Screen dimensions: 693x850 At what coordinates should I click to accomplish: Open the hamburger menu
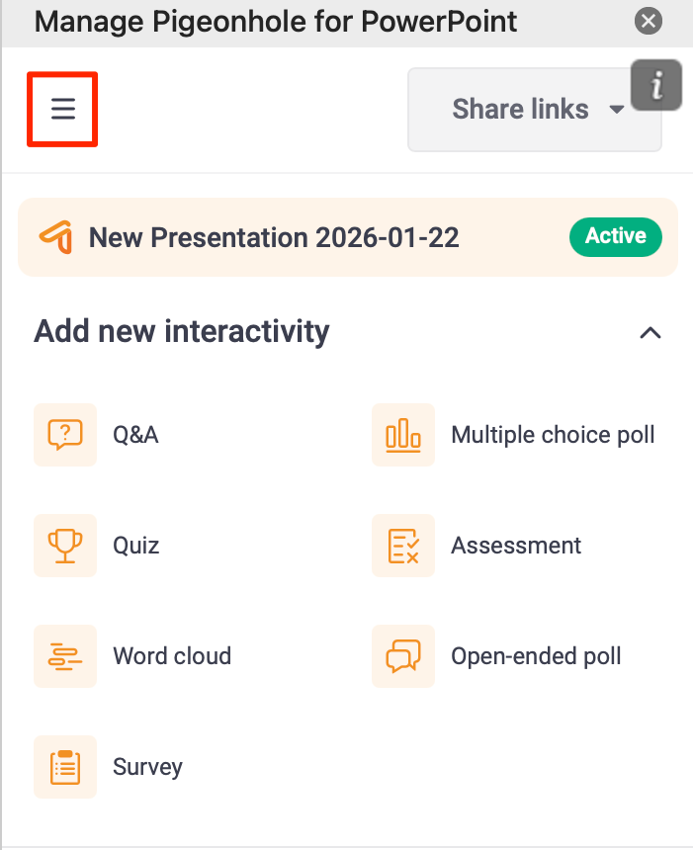[x=62, y=109]
